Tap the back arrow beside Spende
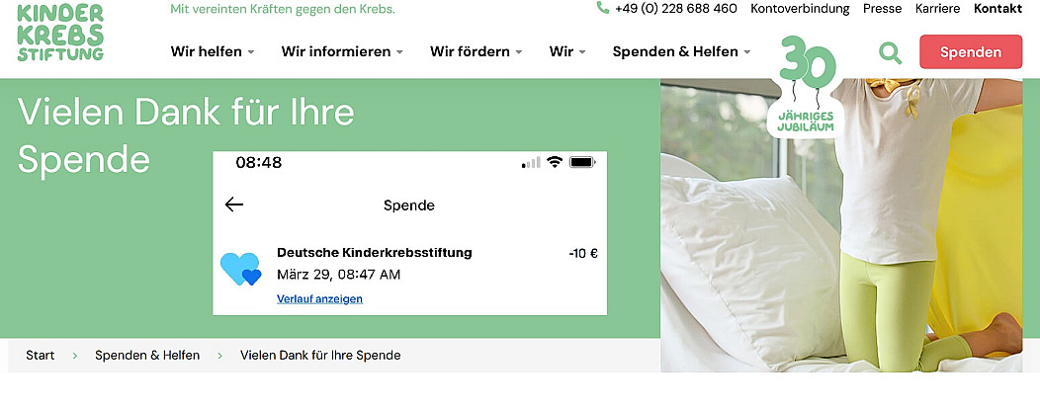The width and height of the screenshot is (1040, 409). click(234, 204)
